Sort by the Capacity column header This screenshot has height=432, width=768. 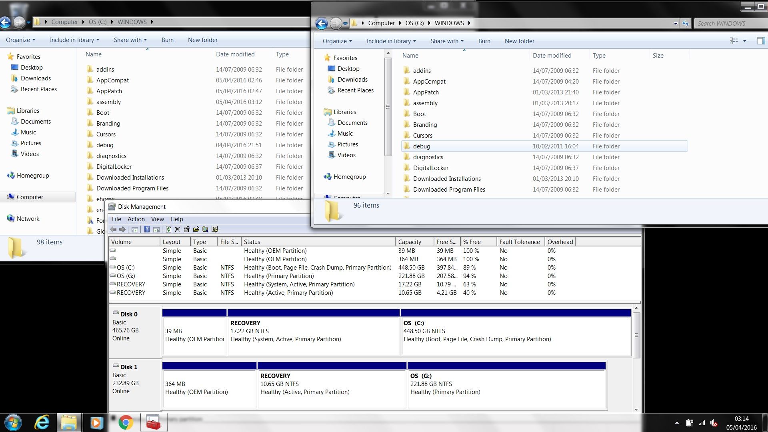(414, 242)
